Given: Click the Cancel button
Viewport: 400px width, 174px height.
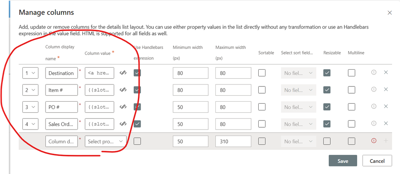Looking at the screenshot, I should coord(377,161).
